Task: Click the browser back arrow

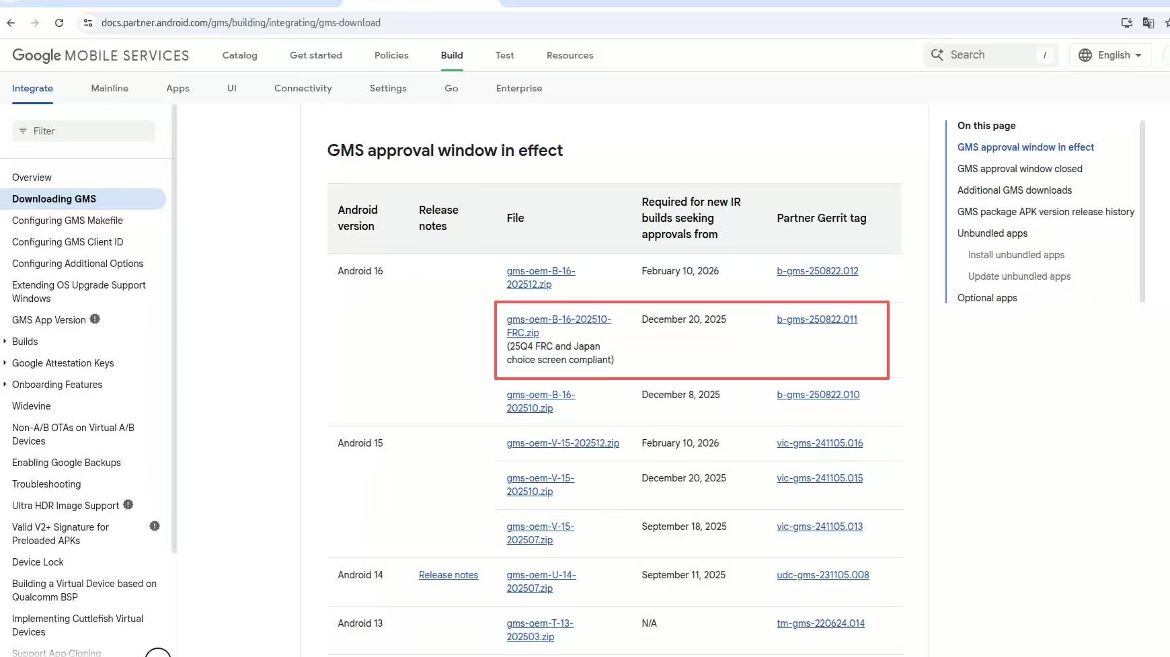Action: [11, 23]
